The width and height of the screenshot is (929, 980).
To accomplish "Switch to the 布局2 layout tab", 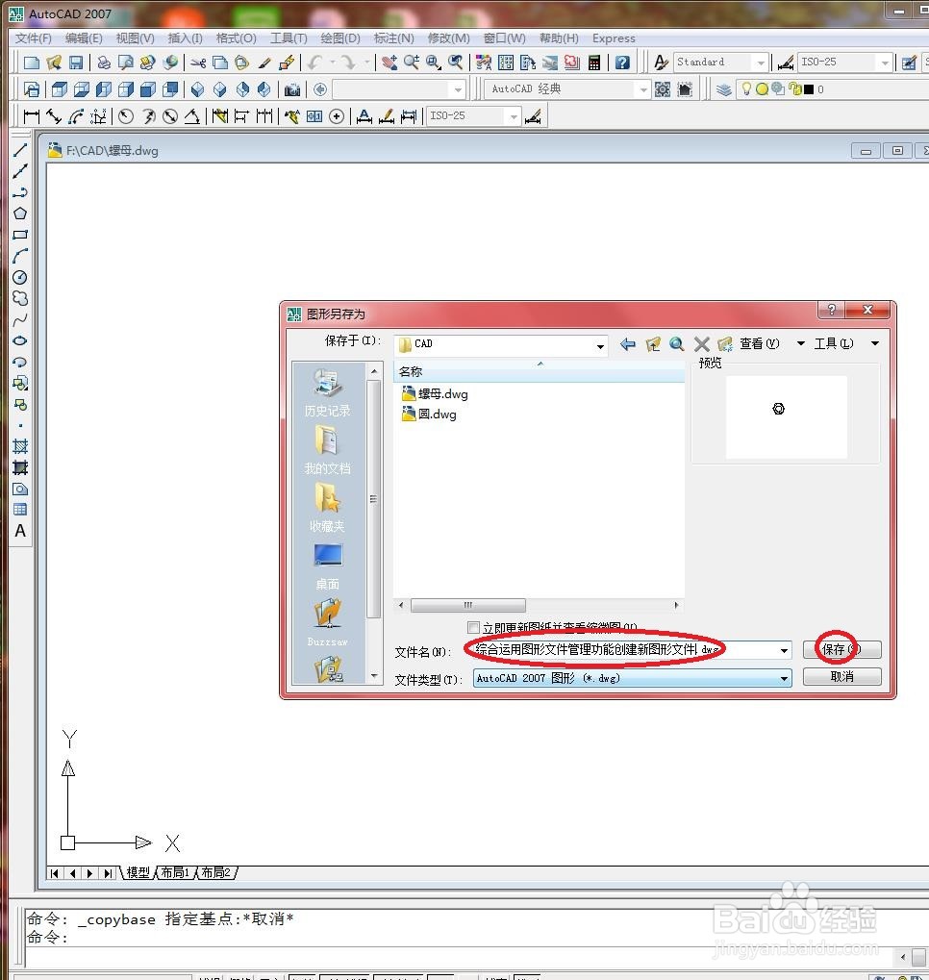I will click(x=216, y=872).
